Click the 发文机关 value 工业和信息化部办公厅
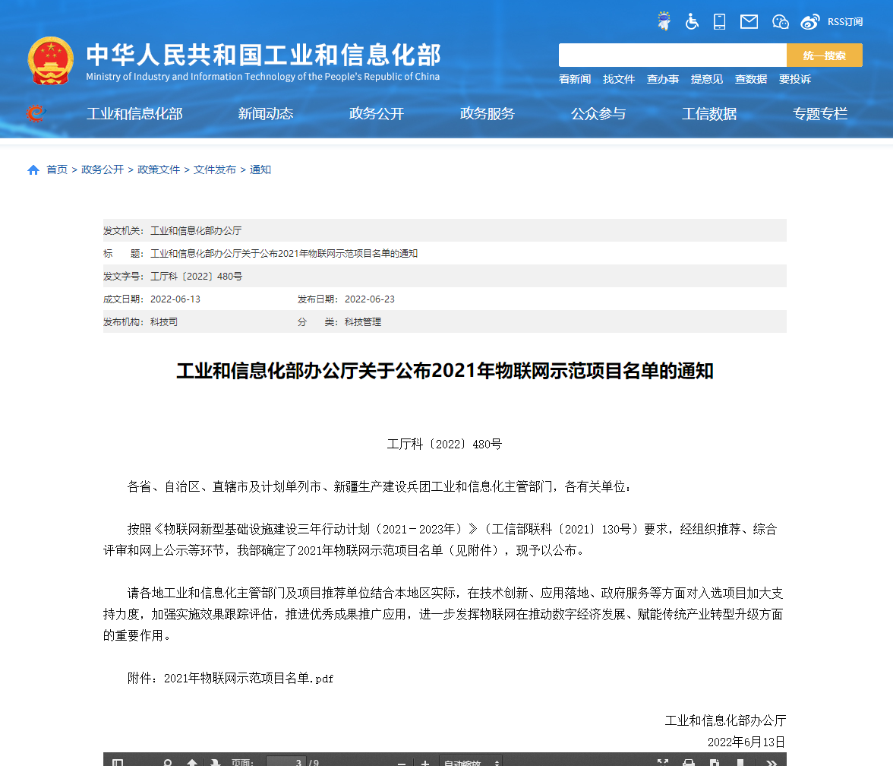Image resolution: width=893 pixels, height=766 pixels. [196, 231]
